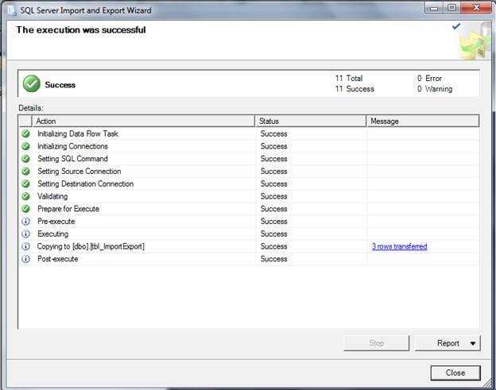Image resolution: width=496 pixels, height=390 pixels.
Task: Click the '11 Success' summary text
Action: pos(355,89)
